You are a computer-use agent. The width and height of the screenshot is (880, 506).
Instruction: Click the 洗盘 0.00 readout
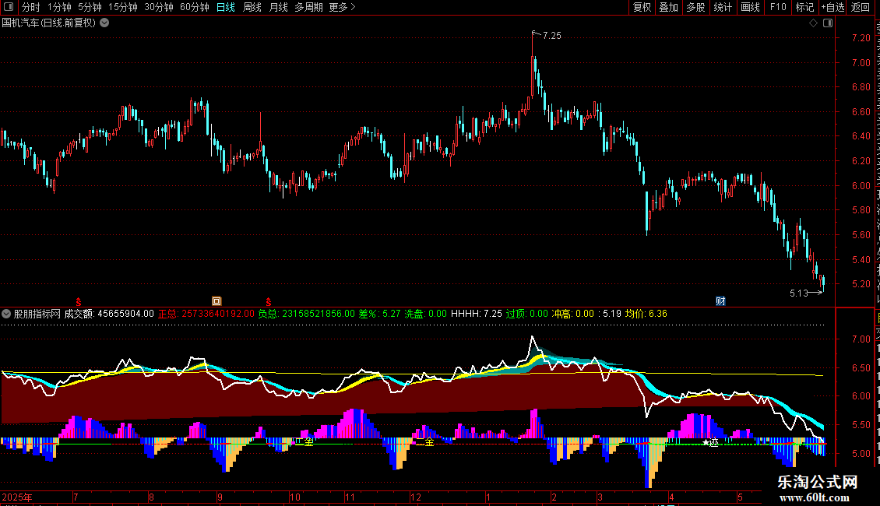[x=426, y=314]
